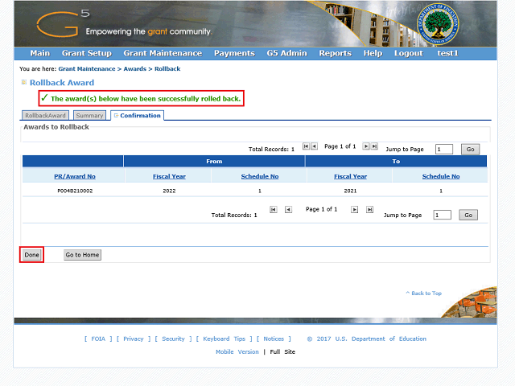515x386 pixels.
Task: Switch to Mobile Version link
Action: point(237,352)
